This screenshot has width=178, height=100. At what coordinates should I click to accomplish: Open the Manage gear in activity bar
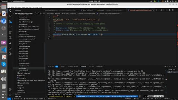(x=10, y=95)
